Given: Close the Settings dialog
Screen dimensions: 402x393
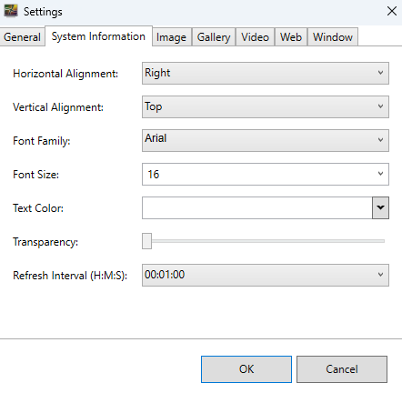Looking at the screenshot, I should (x=392, y=11).
